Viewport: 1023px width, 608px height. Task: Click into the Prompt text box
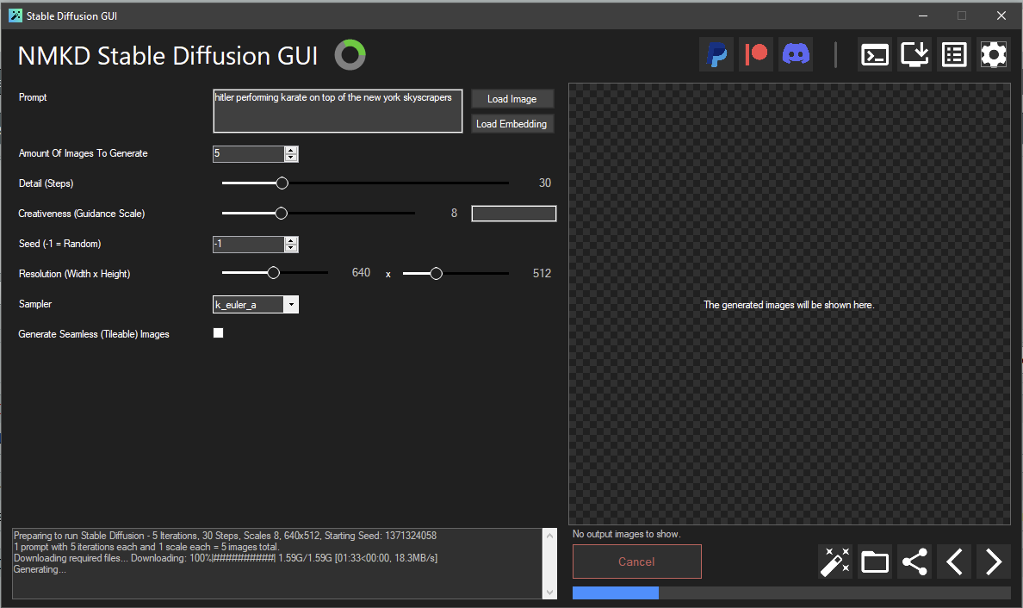click(x=338, y=111)
